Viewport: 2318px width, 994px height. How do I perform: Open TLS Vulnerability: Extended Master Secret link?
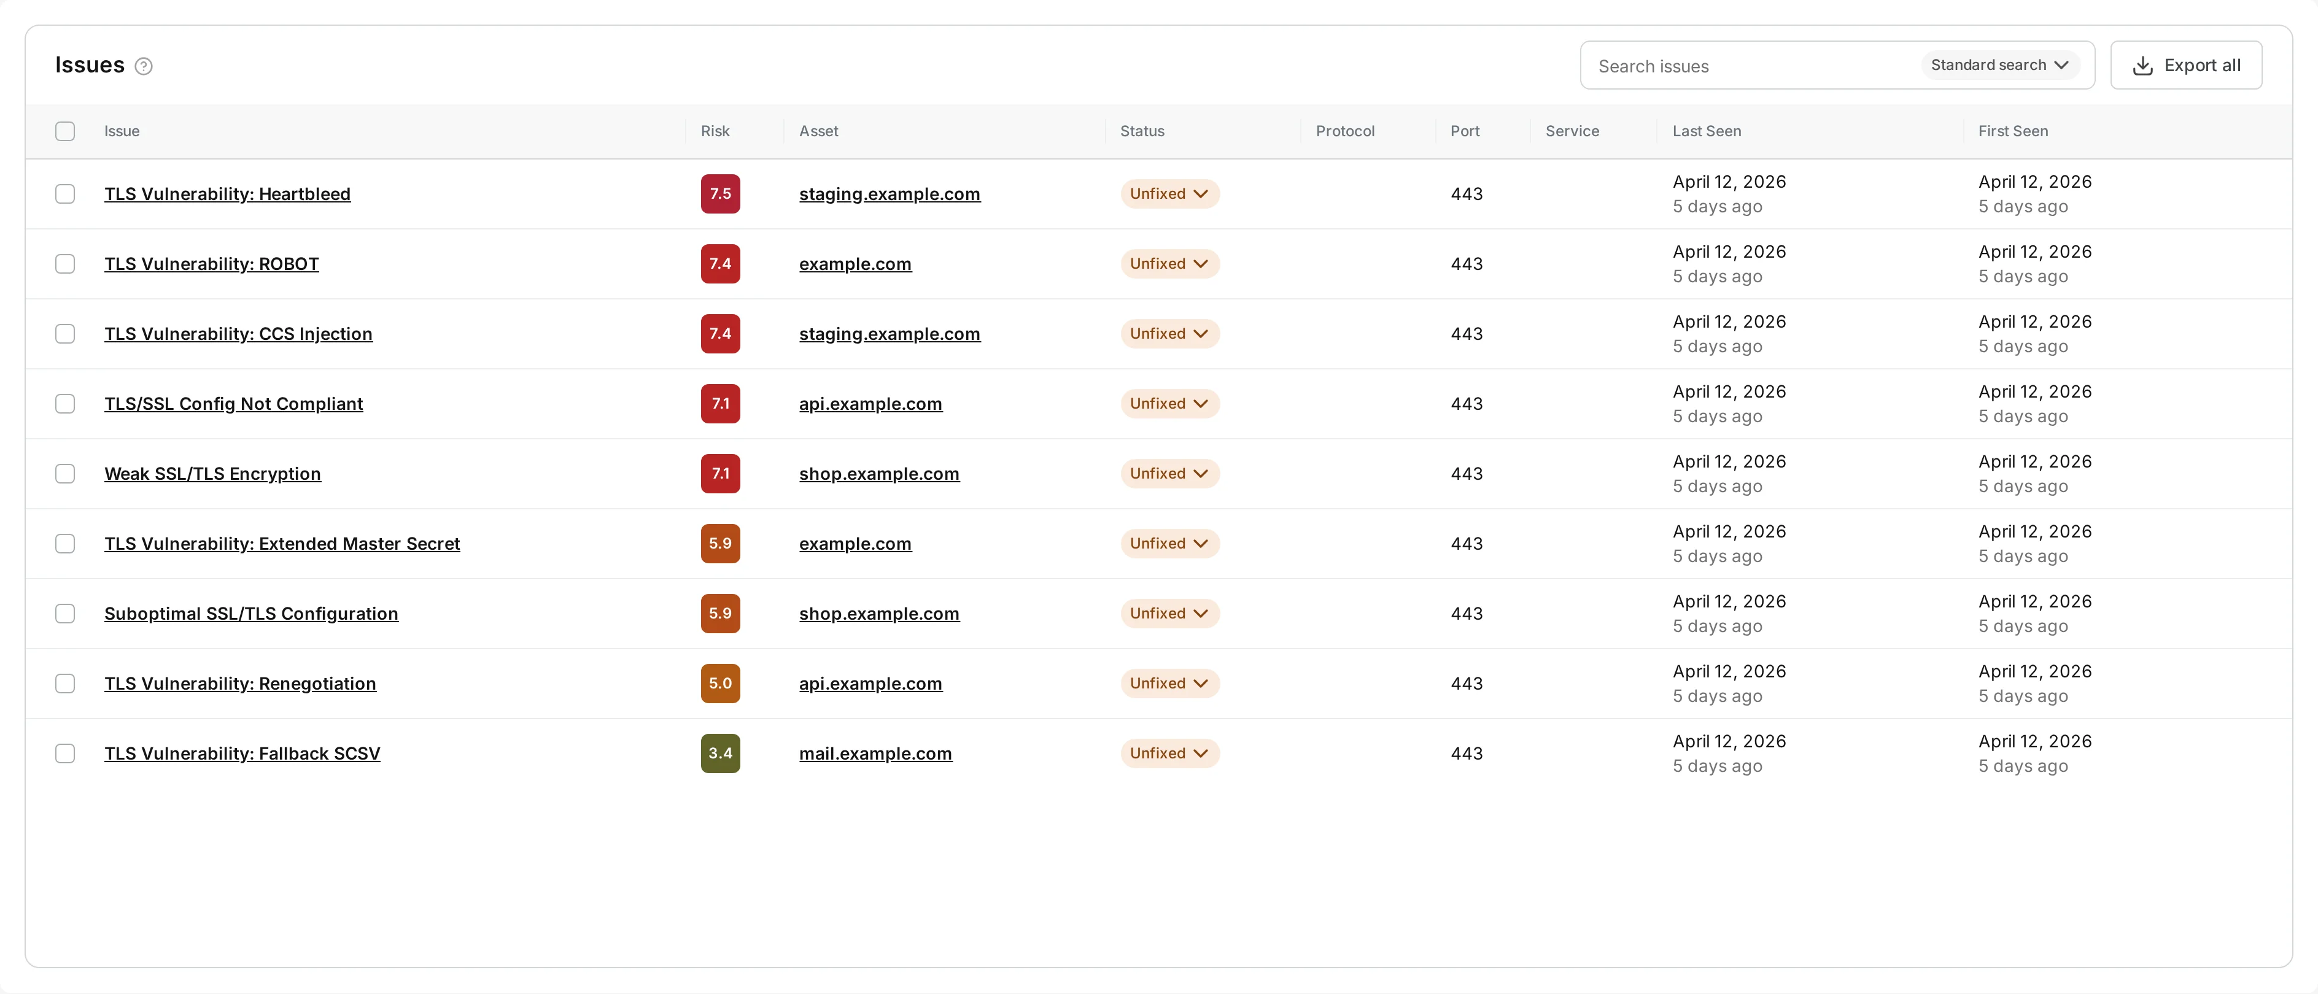(x=282, y=544)
